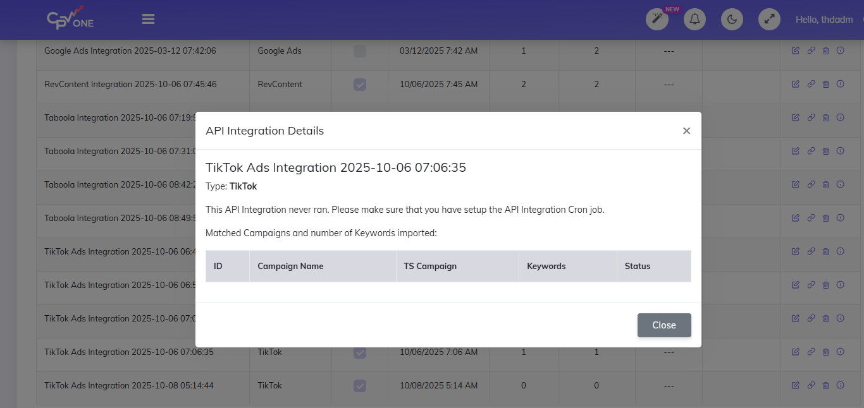
Task: Open the hamburger navigation menu
Action: [x=148, y=19]
